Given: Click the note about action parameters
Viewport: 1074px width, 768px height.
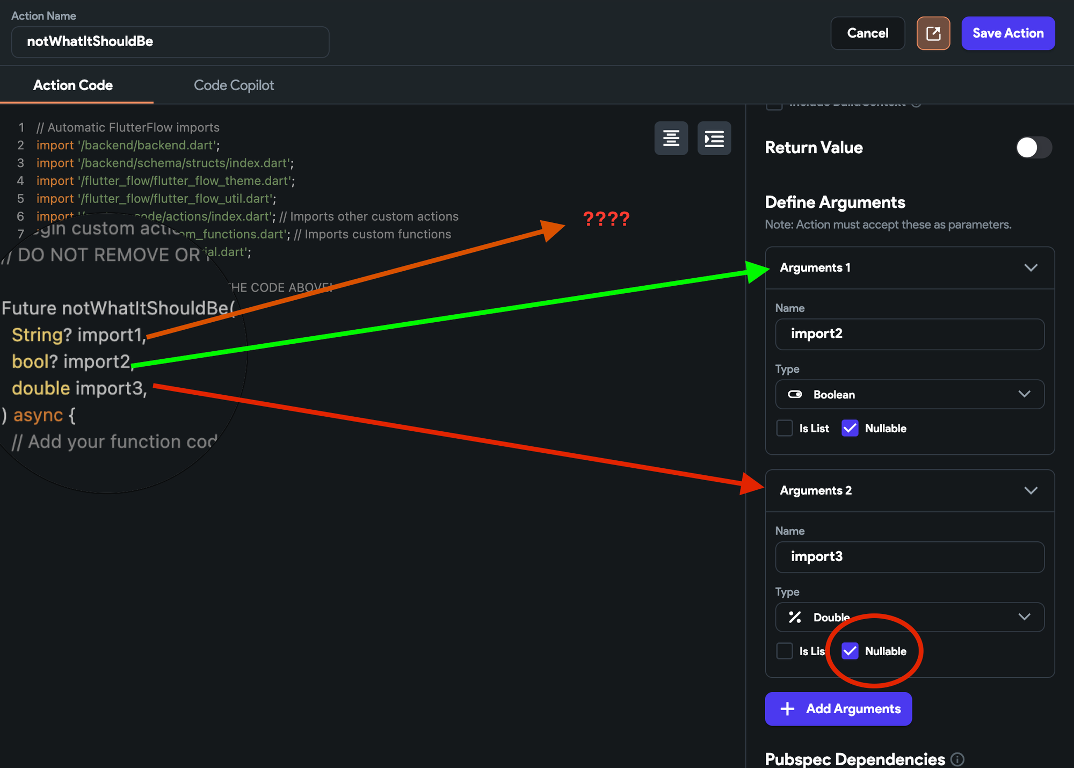Looking at the screenshot, I should [x=888, y=224].
